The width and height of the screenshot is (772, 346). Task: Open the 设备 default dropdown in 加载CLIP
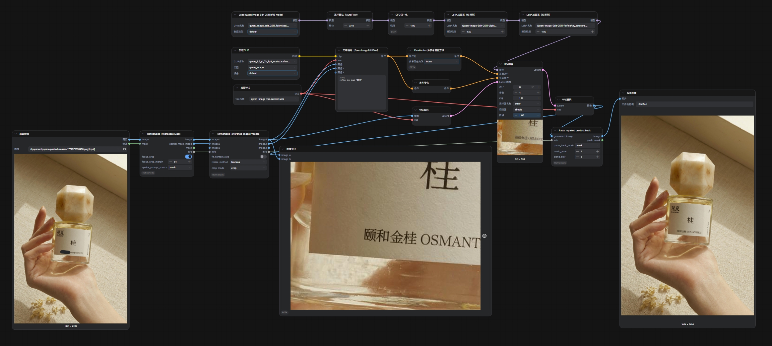(x=272, y=73)
